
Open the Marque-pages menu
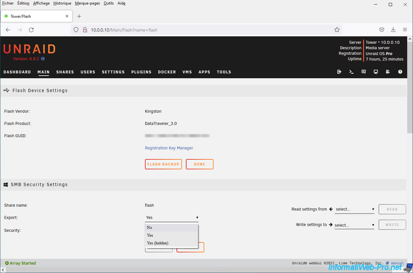point(87,3)
